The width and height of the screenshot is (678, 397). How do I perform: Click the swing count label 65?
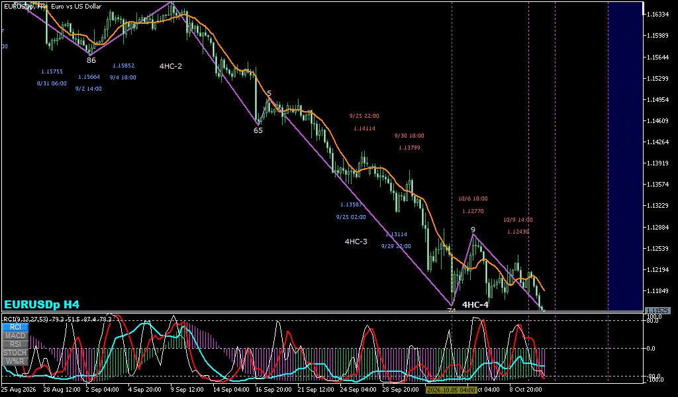258,130
